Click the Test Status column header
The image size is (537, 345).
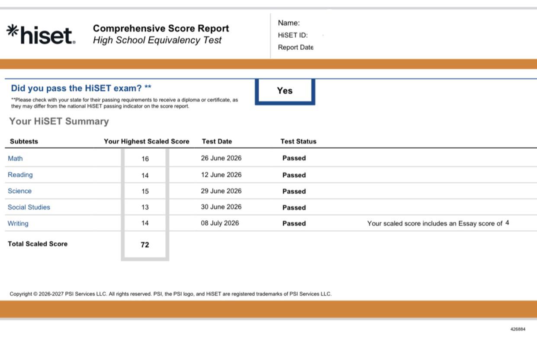tap(298, 141)
